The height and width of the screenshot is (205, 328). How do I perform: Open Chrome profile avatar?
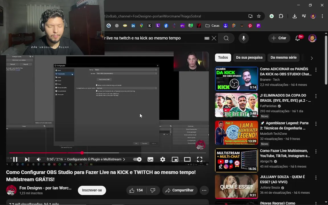point(313,16)
